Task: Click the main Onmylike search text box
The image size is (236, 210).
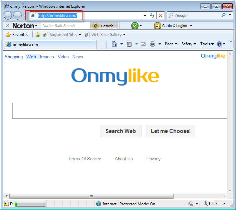Action: [120, 111]
